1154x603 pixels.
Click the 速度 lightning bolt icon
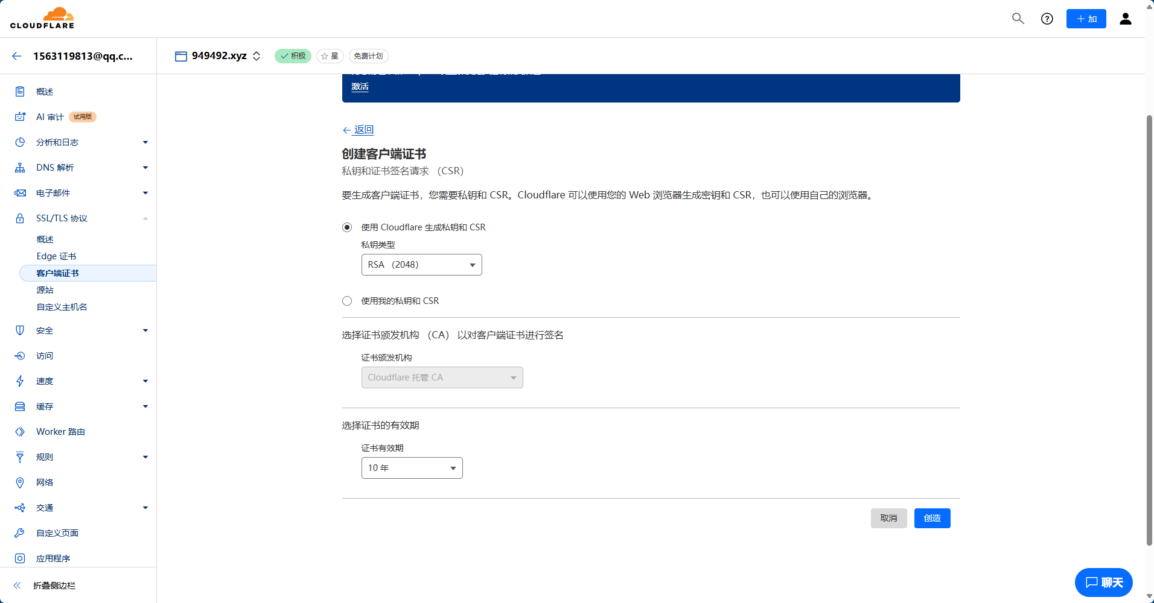[x=20, y=381]
